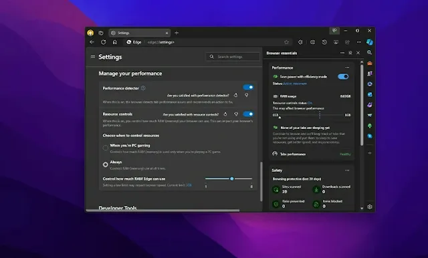Toggle the Resource controls switch
The height and width of the screenshot is (258, 428).
[x=248, y=114]
